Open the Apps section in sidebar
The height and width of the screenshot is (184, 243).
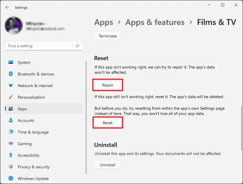click(x=22, y=109)
